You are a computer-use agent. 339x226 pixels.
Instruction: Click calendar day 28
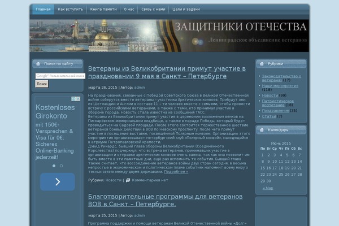click(x=299, y=175)
